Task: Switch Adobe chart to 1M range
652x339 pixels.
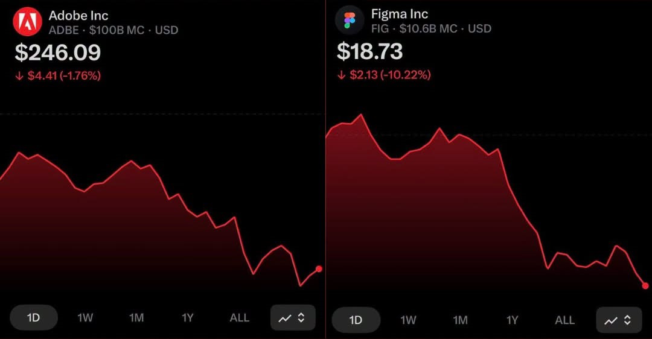Action: [136, 318]
